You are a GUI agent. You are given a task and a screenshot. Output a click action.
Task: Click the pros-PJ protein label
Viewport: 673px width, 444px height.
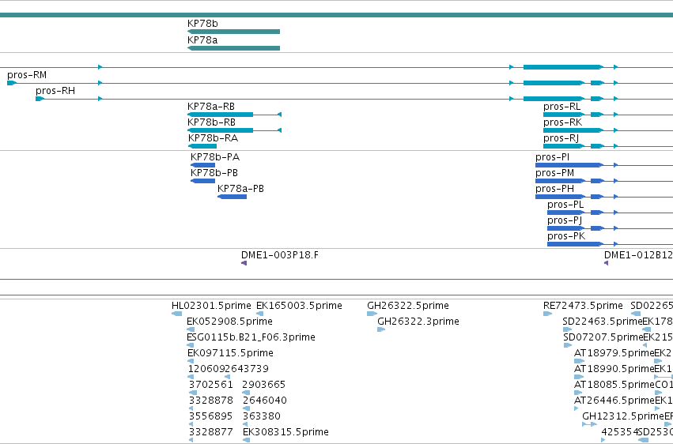pyautogui.click(x=565, y=220)
